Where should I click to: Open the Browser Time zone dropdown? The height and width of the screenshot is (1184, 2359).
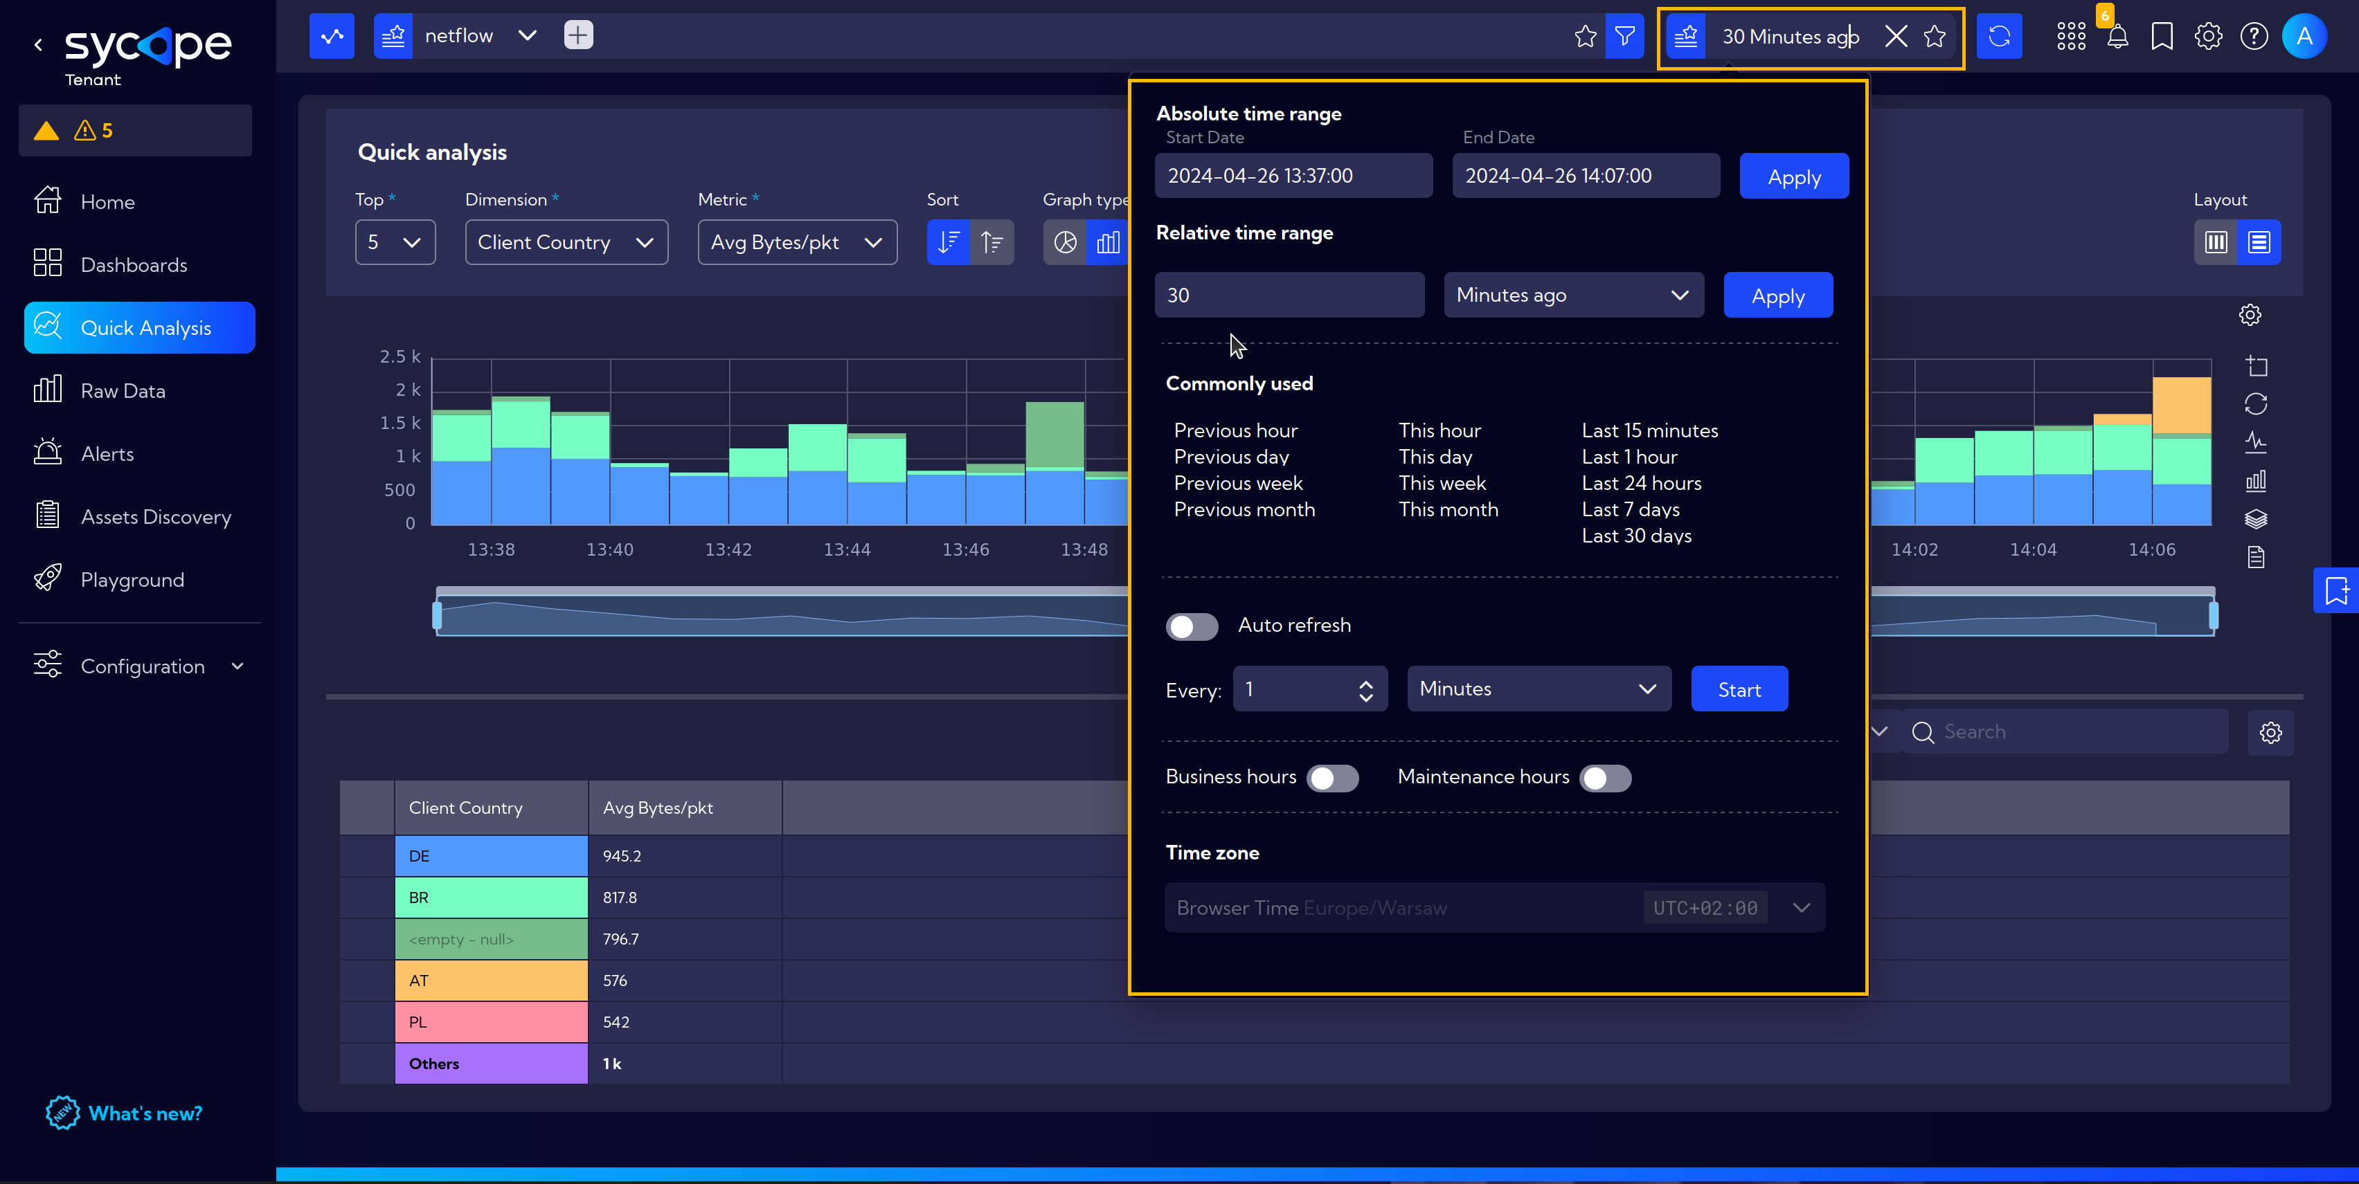1494,908
